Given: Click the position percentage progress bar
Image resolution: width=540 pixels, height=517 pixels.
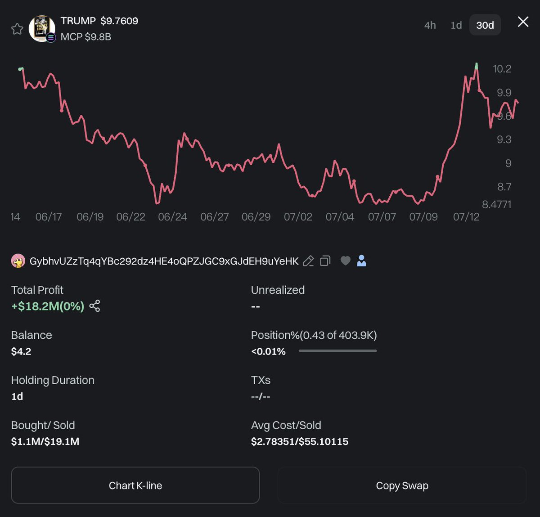Looking at the screenshot, I should pyautogui.click(x=337, y=351).
